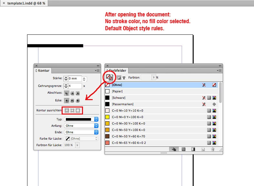Click process color icon on C=0 M=0 Y=100 row

click(209, 117)
